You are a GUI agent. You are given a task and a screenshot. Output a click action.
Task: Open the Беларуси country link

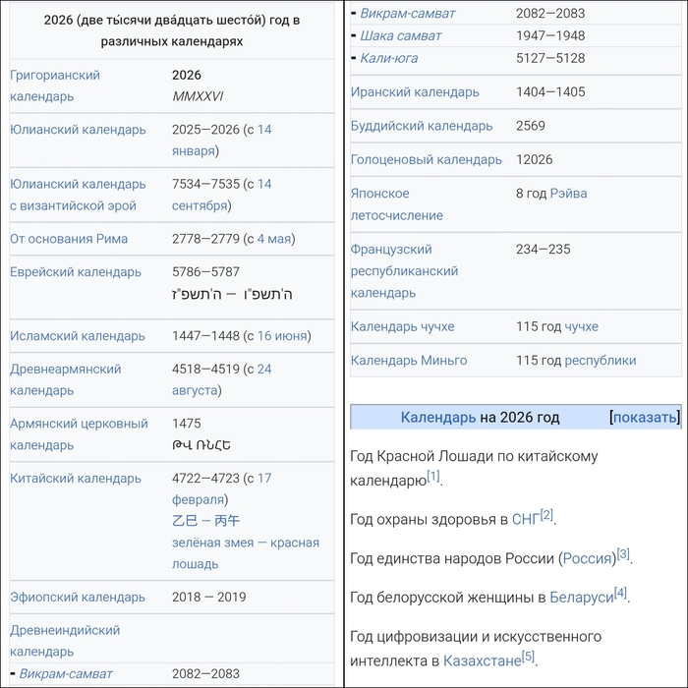coord(581,597)
